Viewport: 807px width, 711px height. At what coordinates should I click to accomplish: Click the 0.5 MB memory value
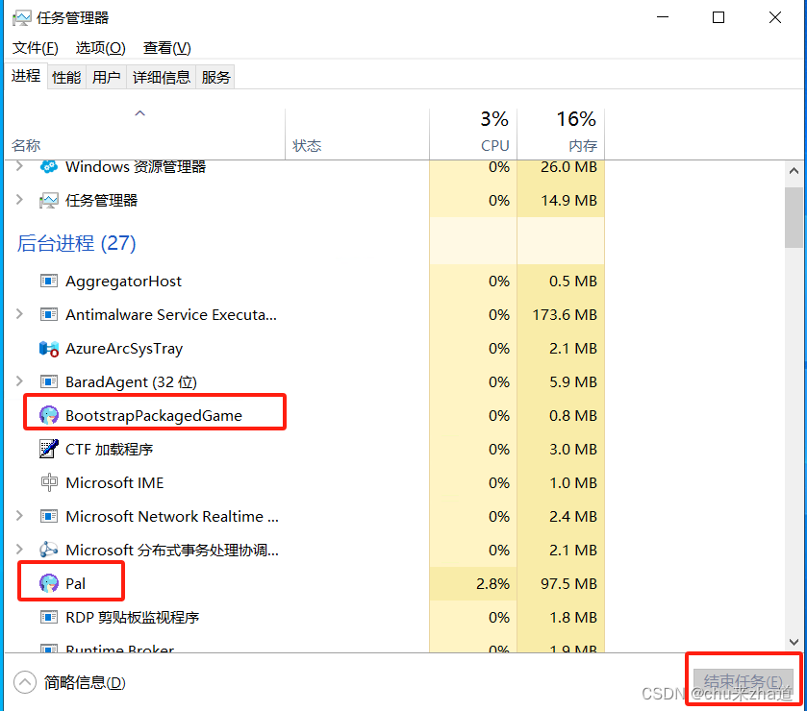tap(573, 282)
